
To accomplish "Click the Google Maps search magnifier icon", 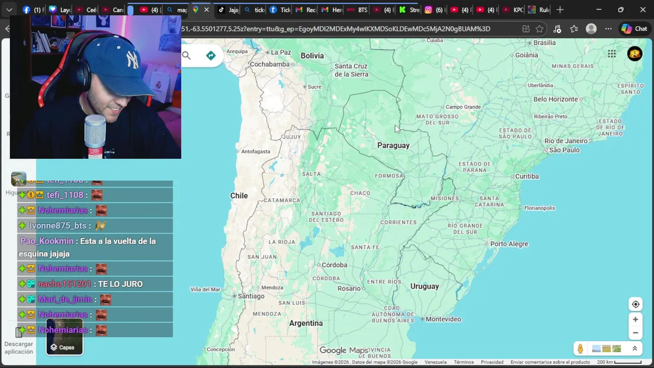I will point(186,56).
